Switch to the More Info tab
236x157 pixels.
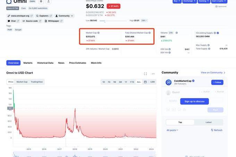pyautogui.click(x=96, y=63)
